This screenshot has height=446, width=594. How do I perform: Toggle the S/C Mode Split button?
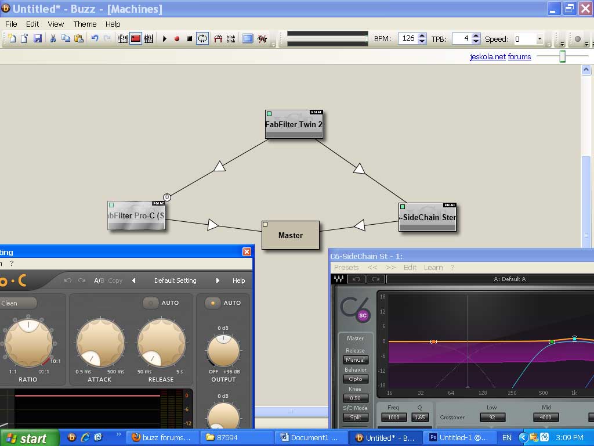356,417
